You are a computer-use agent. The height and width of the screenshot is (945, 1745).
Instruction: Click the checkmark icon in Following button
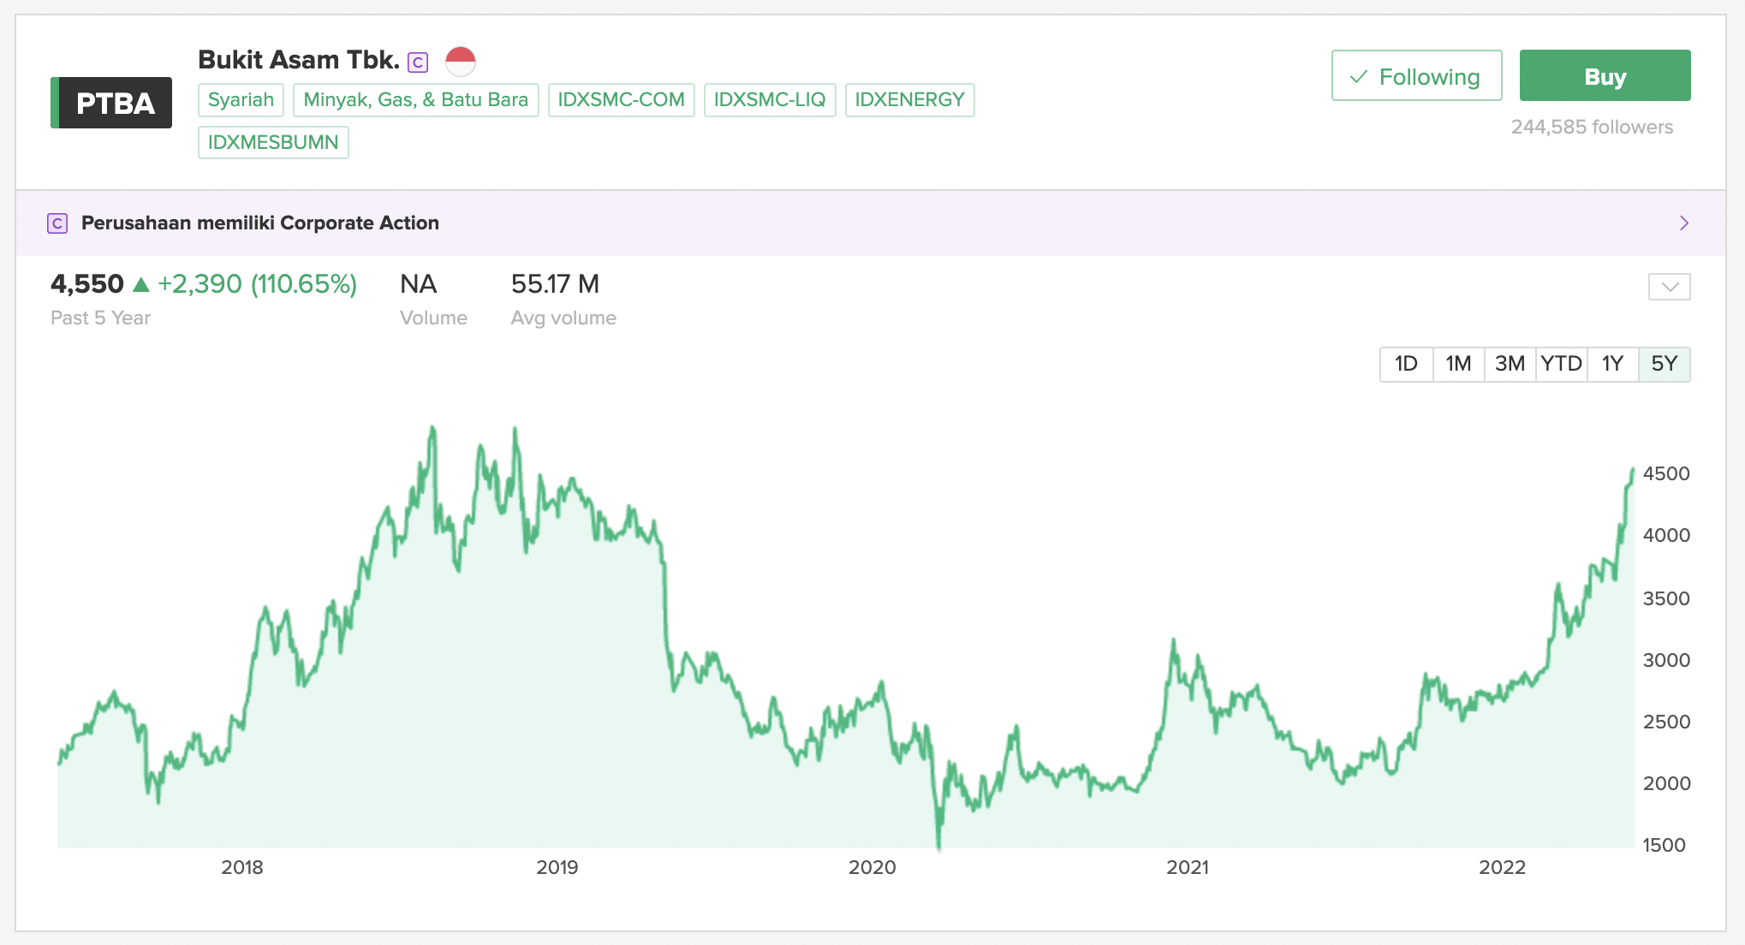click(x=1358, y=77)
